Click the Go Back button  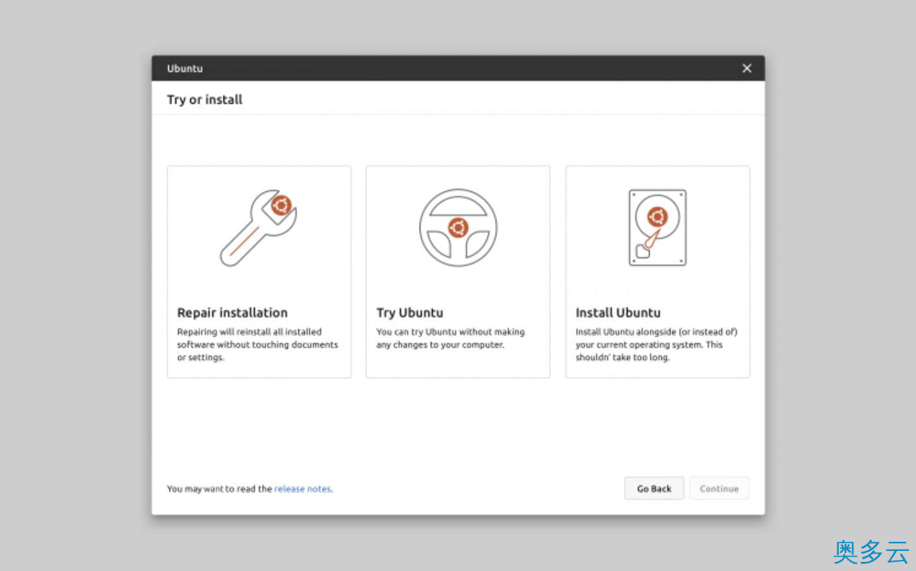(x=654, y=489)
